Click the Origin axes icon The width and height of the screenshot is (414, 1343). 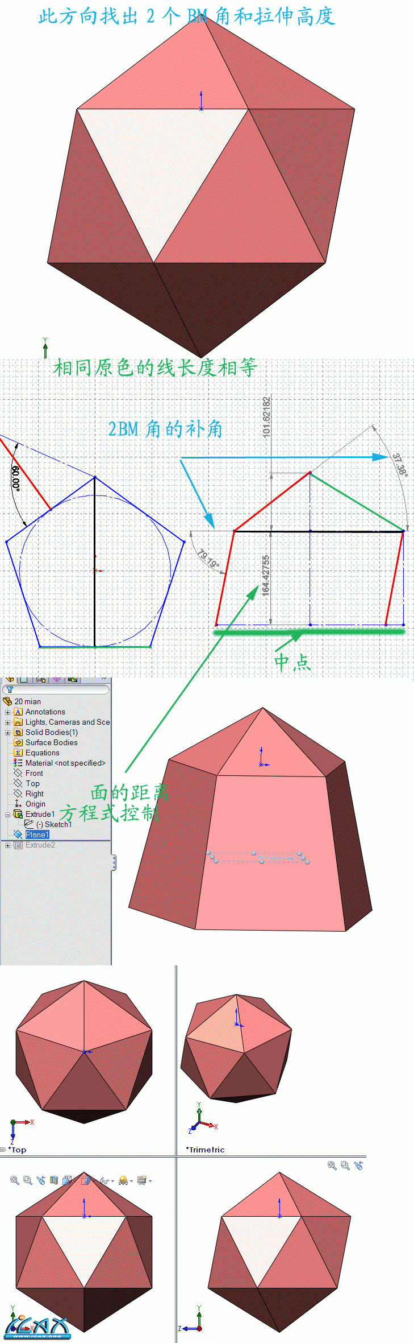pyautogui.click(x=18, y=804)
